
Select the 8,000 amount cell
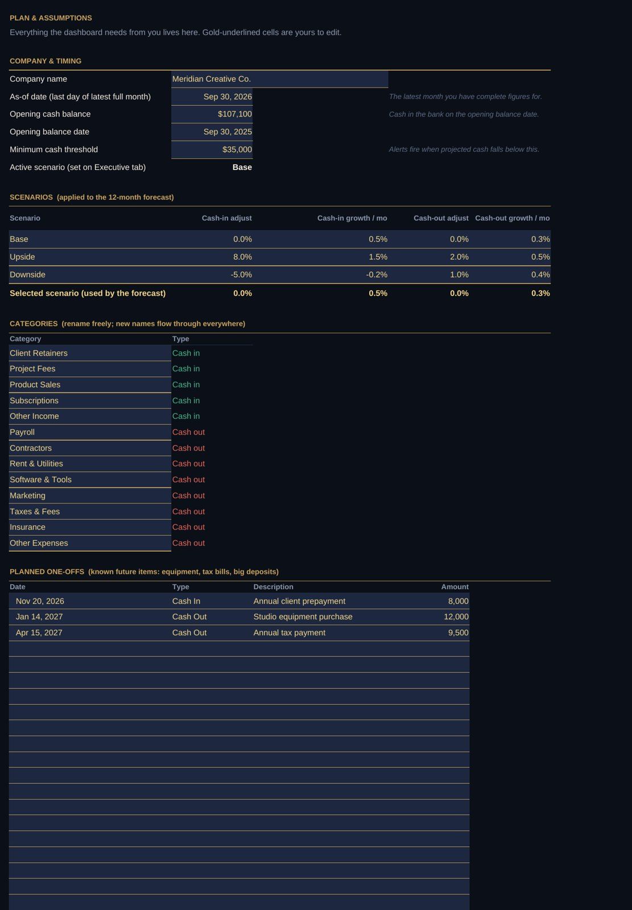click(x=429, y=601)
